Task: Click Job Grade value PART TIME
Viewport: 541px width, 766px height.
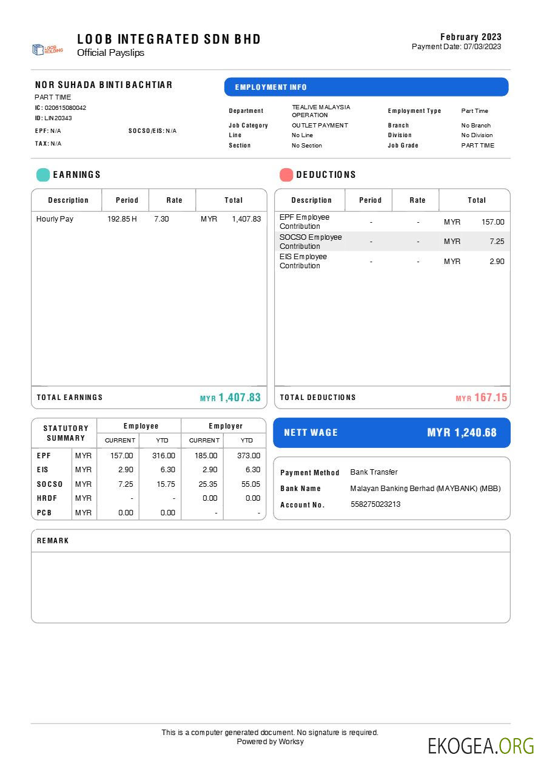Action: click(x=478, y=146)
